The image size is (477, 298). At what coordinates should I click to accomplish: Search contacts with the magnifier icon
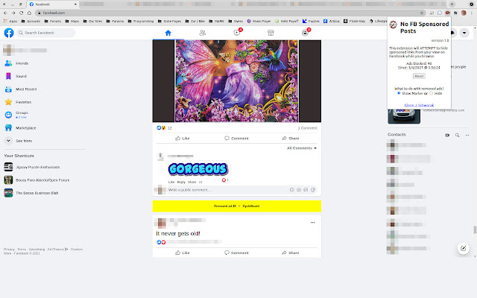[x=457, y=135]
